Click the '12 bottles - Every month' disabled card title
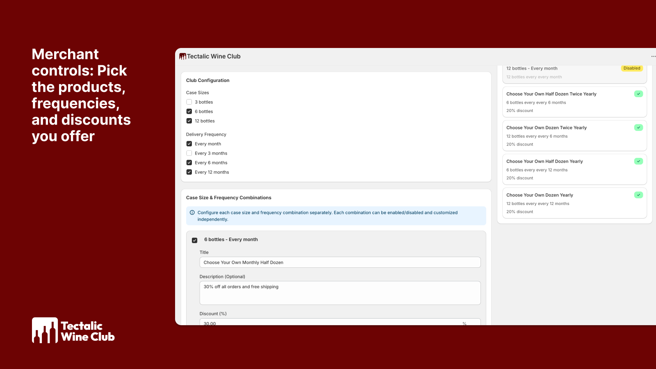This screenshot has width=656, height=369. [x=532, y=68]
